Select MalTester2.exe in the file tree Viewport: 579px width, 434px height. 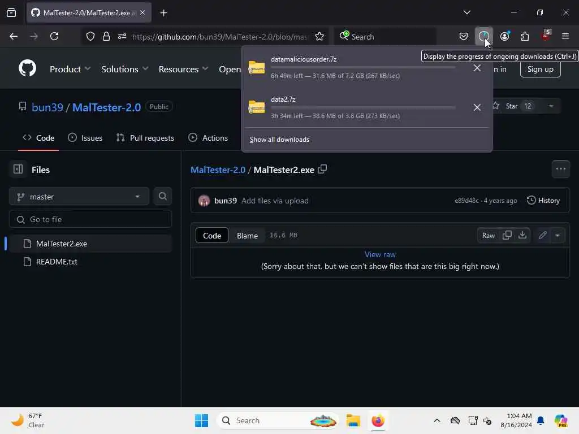90,244
